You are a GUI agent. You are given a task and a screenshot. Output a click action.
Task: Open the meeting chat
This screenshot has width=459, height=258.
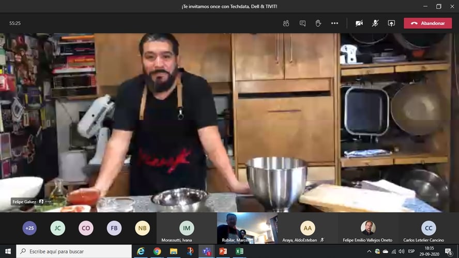tap(302, 23)
